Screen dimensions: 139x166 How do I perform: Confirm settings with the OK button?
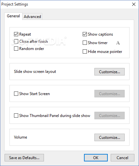coord(96,158)
